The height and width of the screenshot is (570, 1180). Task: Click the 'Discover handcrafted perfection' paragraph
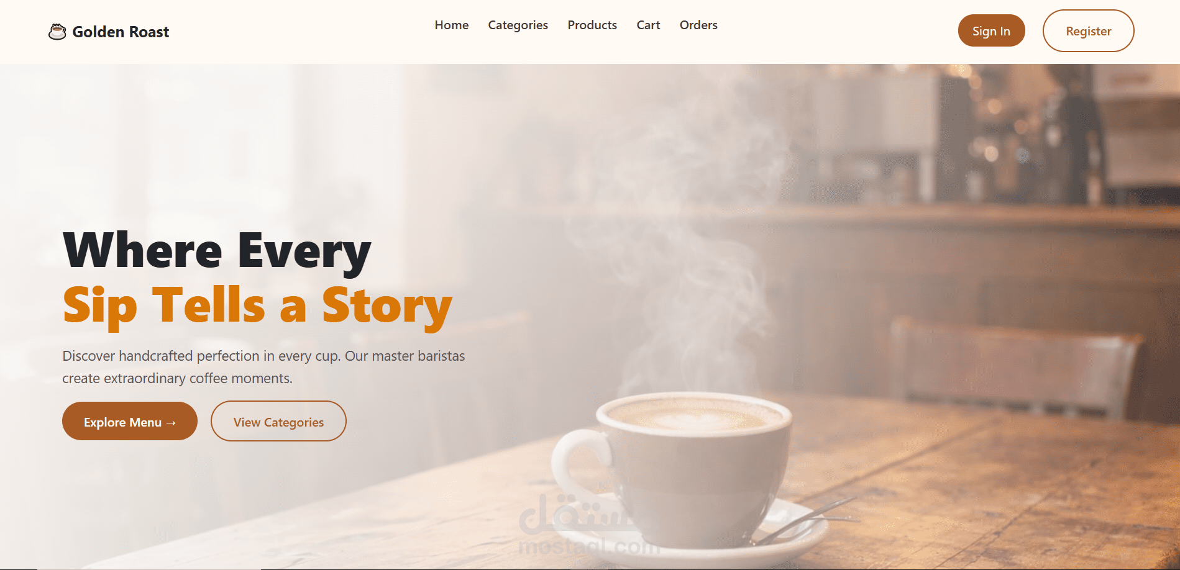263,367
